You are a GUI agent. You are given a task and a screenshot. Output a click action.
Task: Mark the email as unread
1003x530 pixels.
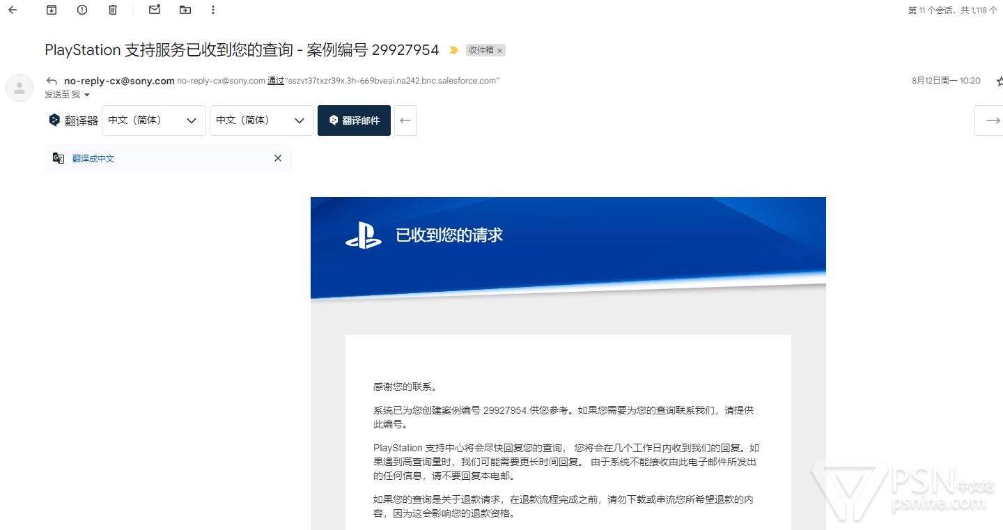155,10
